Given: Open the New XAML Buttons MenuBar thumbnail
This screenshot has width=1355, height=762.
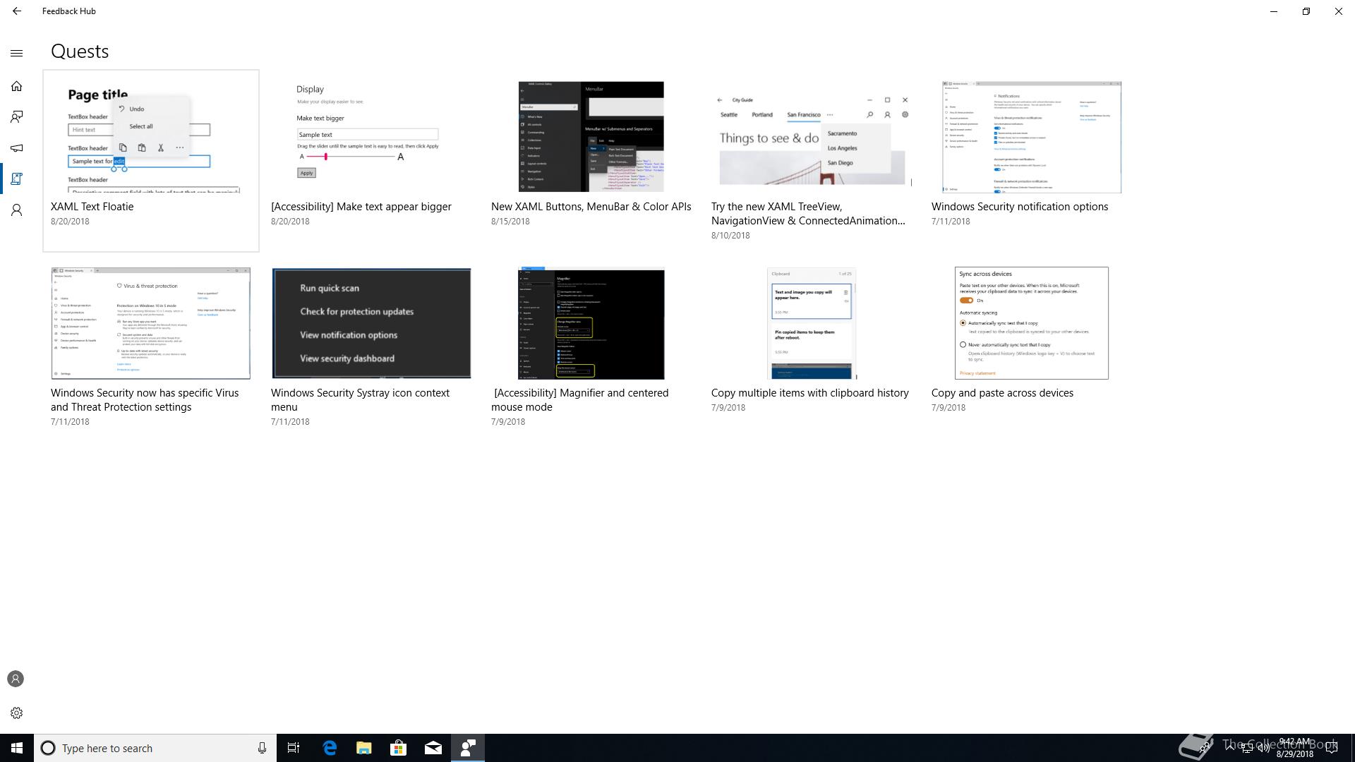Looking at the screenshot, I should click(x=591, y=137).
